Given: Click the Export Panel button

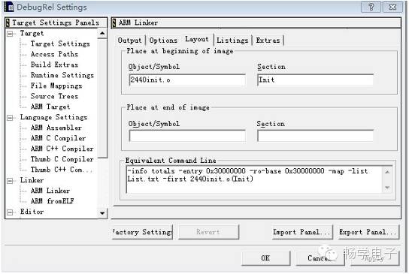Looking at the screenshot, I should [369, 232].
